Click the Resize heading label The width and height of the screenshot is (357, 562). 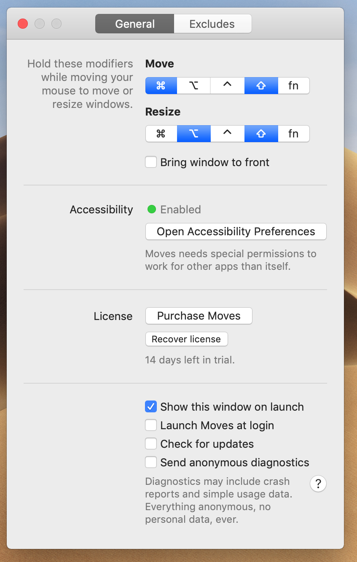click(x=163, y=112)
